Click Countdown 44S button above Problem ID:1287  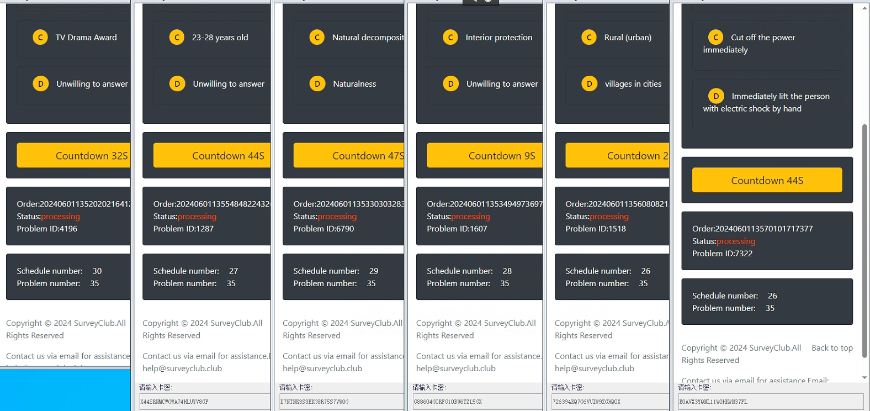click(x=212, y=155)
